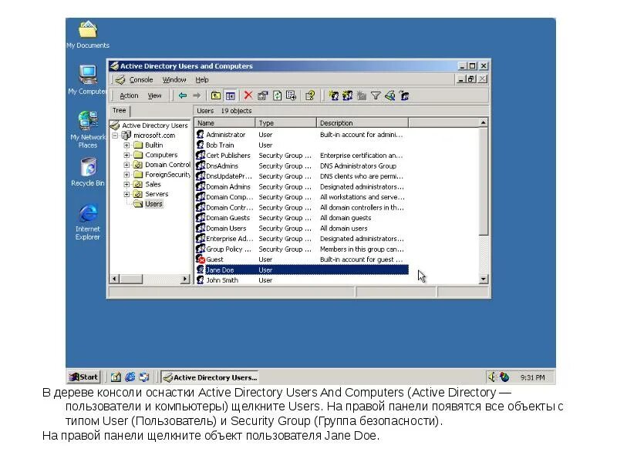Select the Tree tab
This screenshot has height=462, width=617.
coord(120,110)
